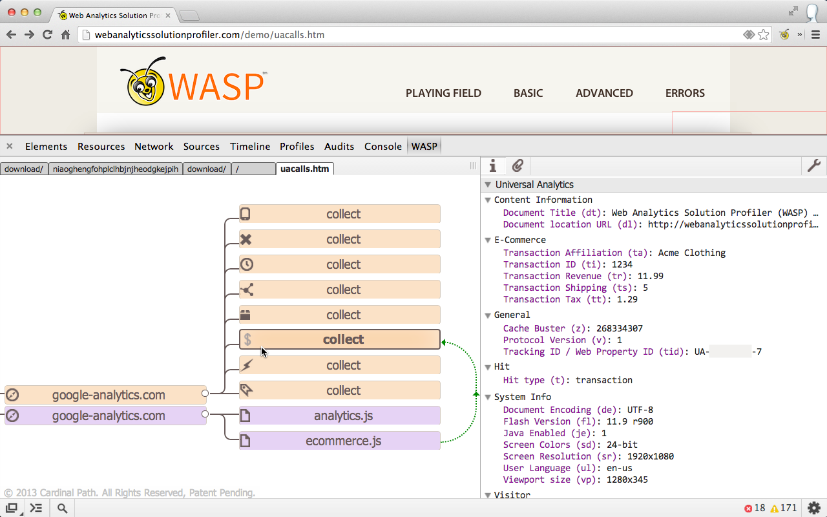The width and height of the screenshot is (827, 517).
Task: Click the info icon in WASP details panel
Action: (493, 166)
